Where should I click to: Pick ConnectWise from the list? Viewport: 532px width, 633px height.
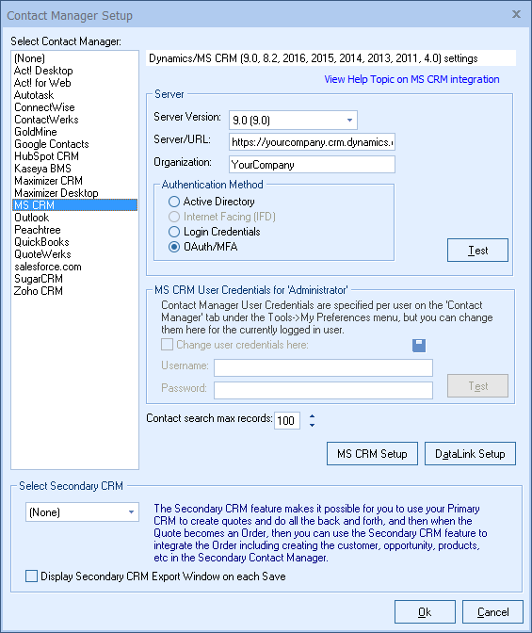coord(74,107)
